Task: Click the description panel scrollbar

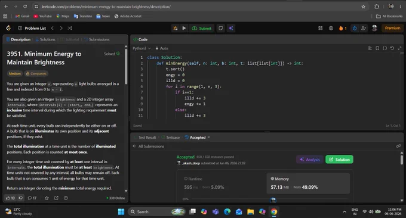Action: click(126, 66)
